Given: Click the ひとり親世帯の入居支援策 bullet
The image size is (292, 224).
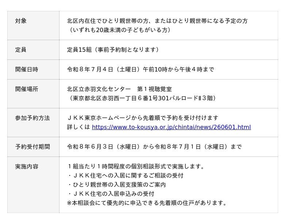Looking at the screenshot, I should click(116, 185).
